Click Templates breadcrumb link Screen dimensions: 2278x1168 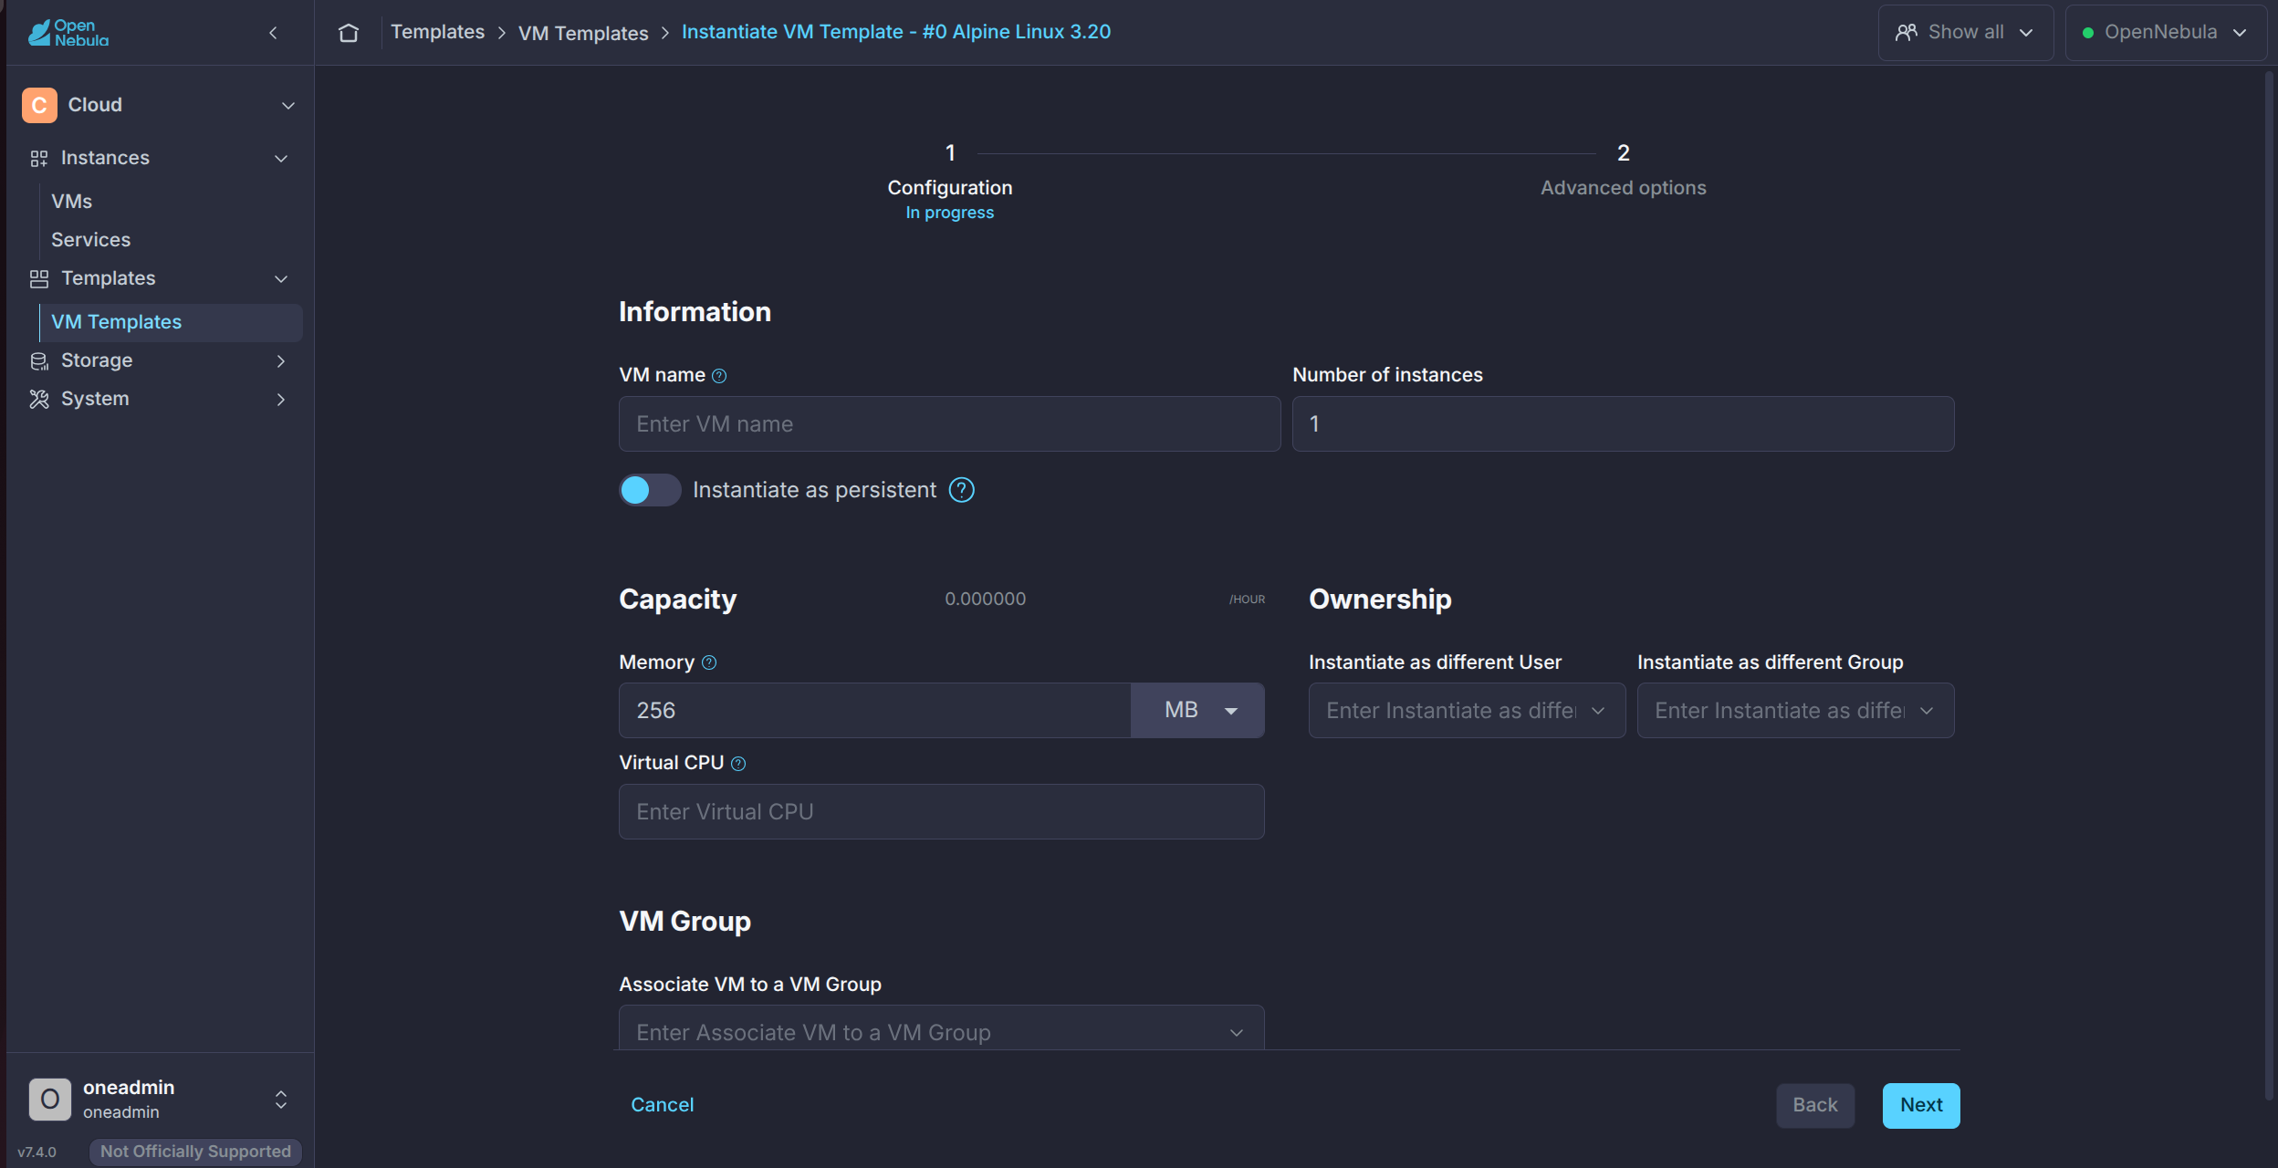pos(437,32)
